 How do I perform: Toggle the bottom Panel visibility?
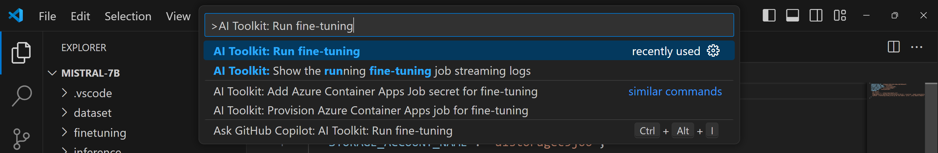[x=792, y=16]
